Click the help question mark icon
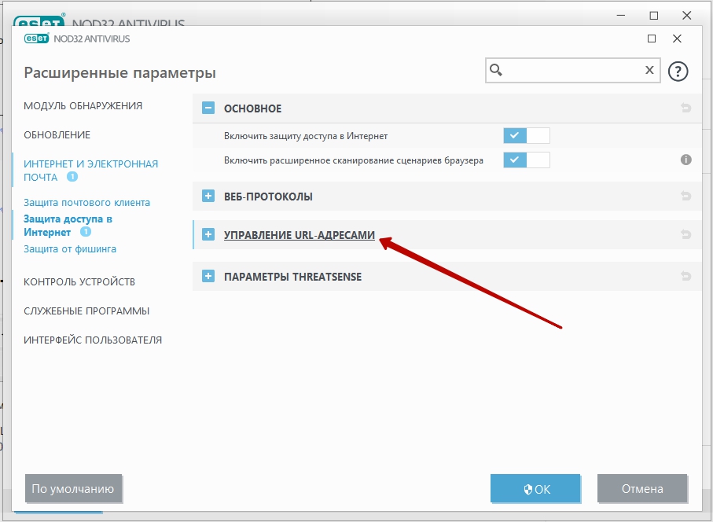This screenshot has height=522, width=713. click(x=678, y=72)
